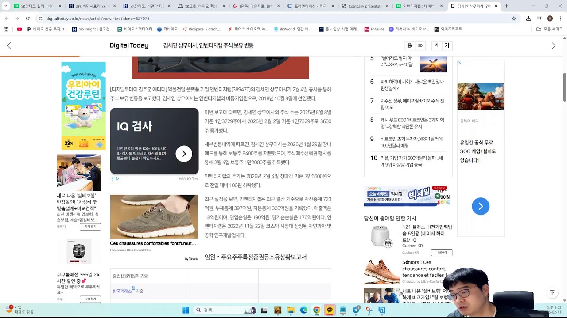Viewport: 567px width, 318px height.
Task: Open ranked article 10 about 리플 기업 가치
Action: coord(412,161)
